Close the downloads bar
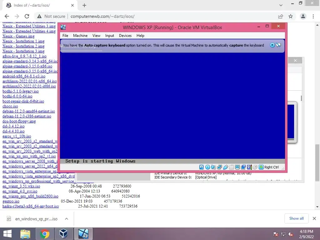This screenshot has height=240, width=320. click(x=314, y=218)
